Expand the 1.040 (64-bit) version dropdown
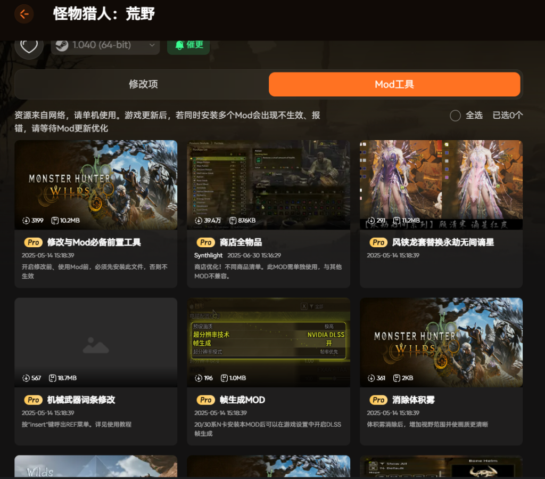 point(152,45)
